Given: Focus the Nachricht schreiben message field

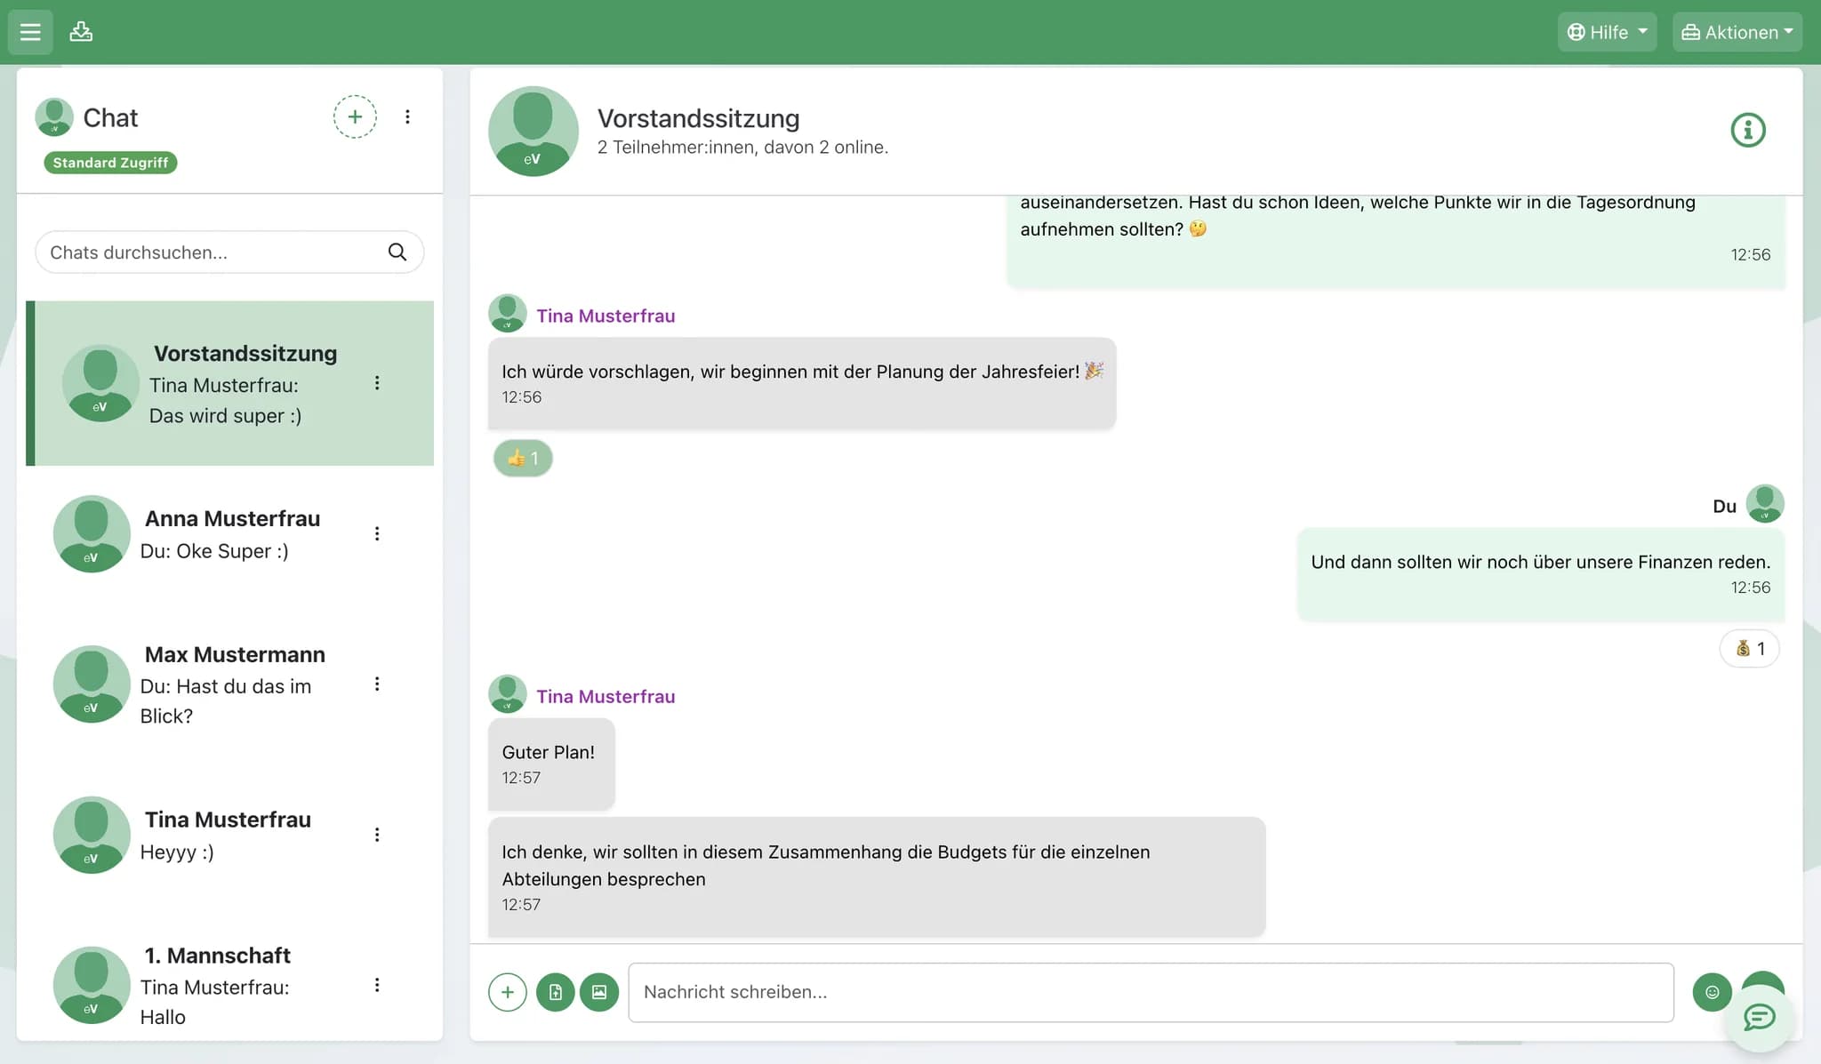Looking at the screenshot, I should 1151,992.
